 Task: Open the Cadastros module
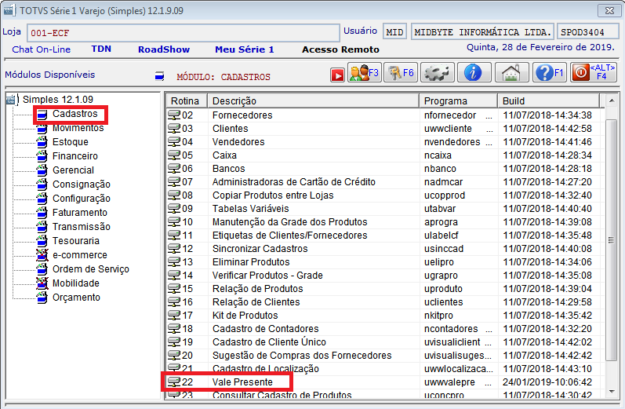tap(75, 114)
